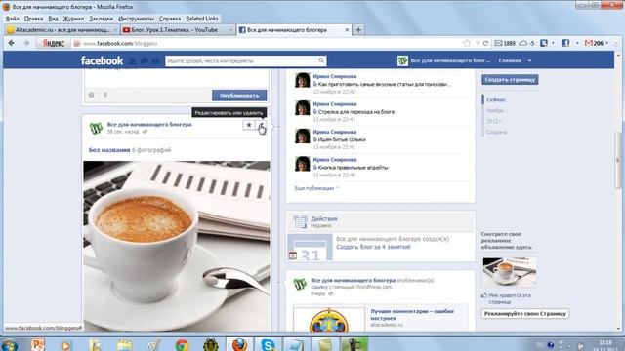Open post 'Стрелка для перехода на блоге'

coord(356,112)
